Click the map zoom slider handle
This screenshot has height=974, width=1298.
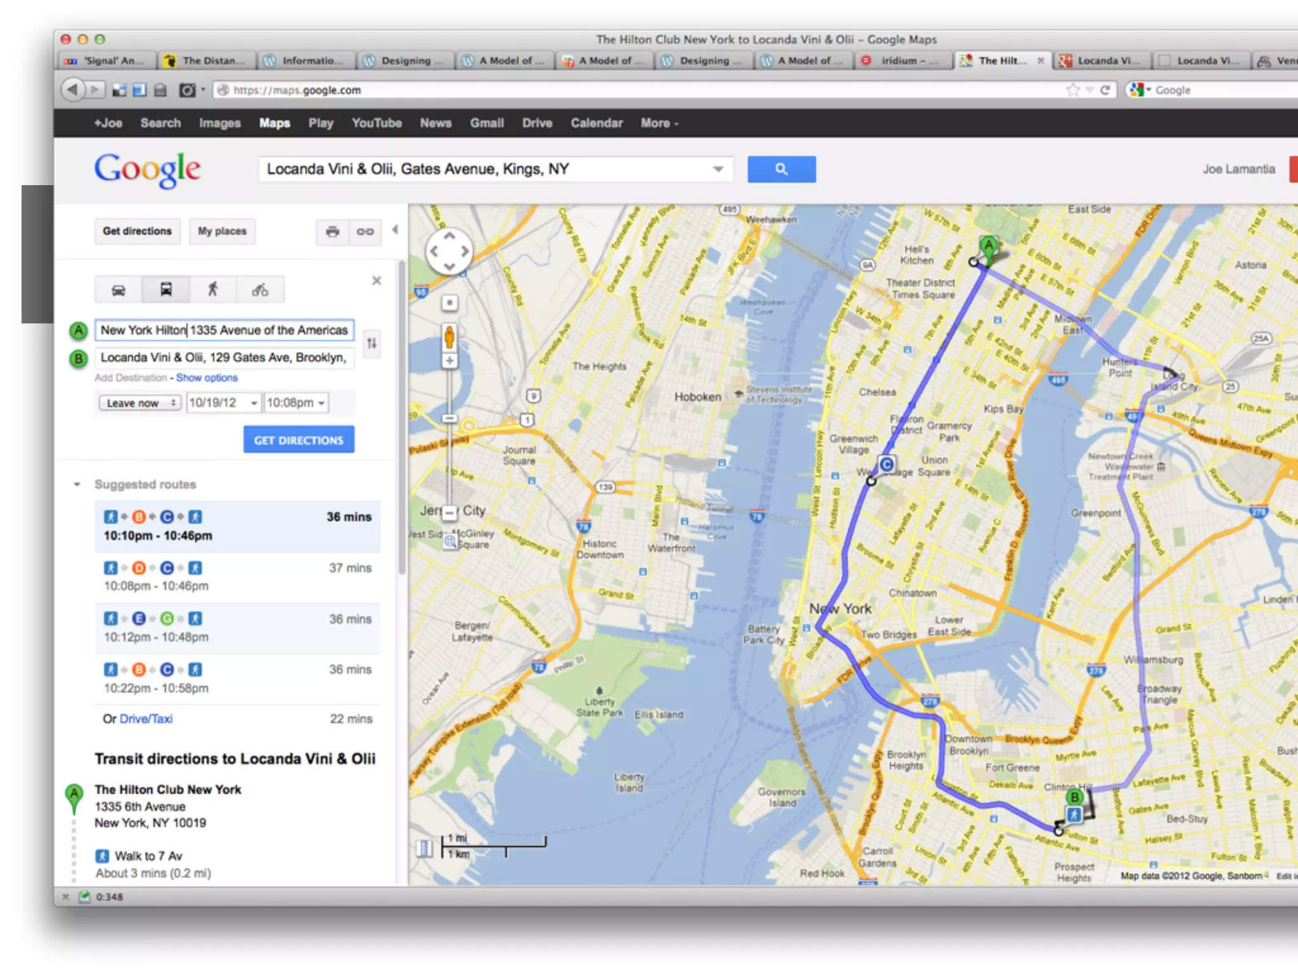pos(449,419)
